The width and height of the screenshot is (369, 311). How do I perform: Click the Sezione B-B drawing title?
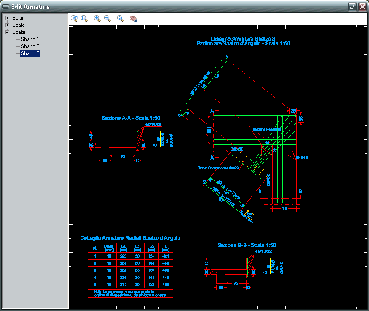point(247,246)
